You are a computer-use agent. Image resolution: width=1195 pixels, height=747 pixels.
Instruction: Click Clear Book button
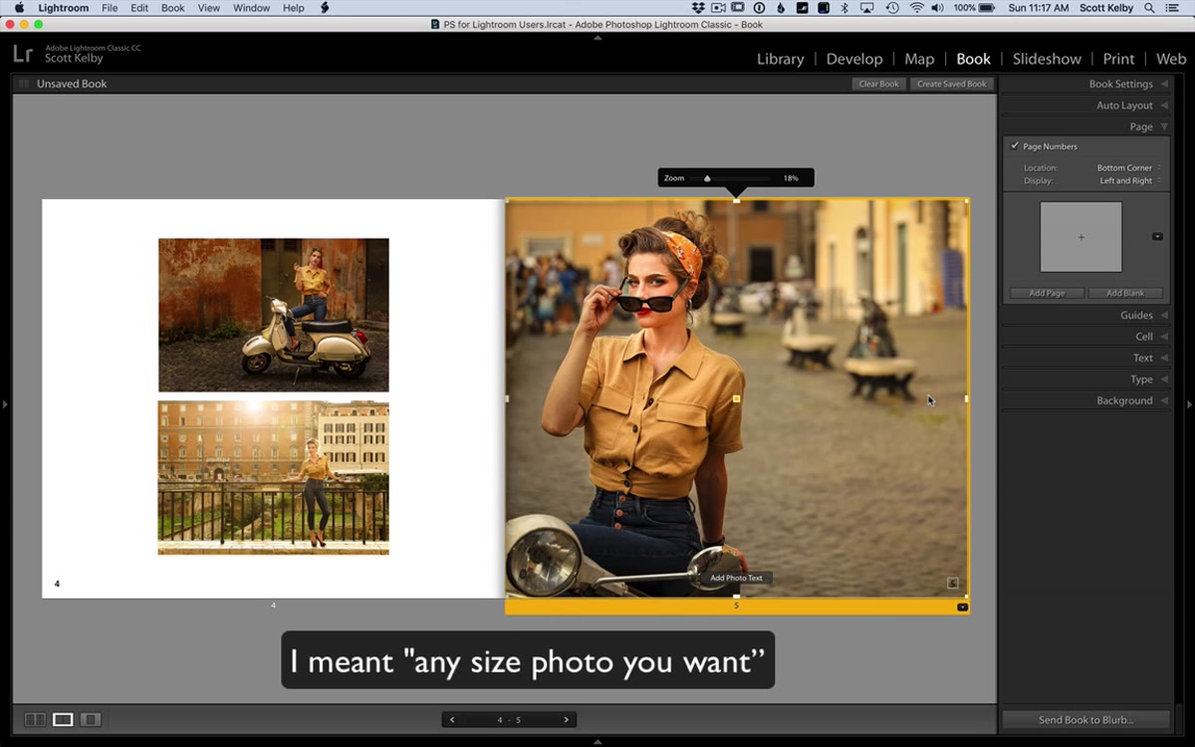[878, 84]
